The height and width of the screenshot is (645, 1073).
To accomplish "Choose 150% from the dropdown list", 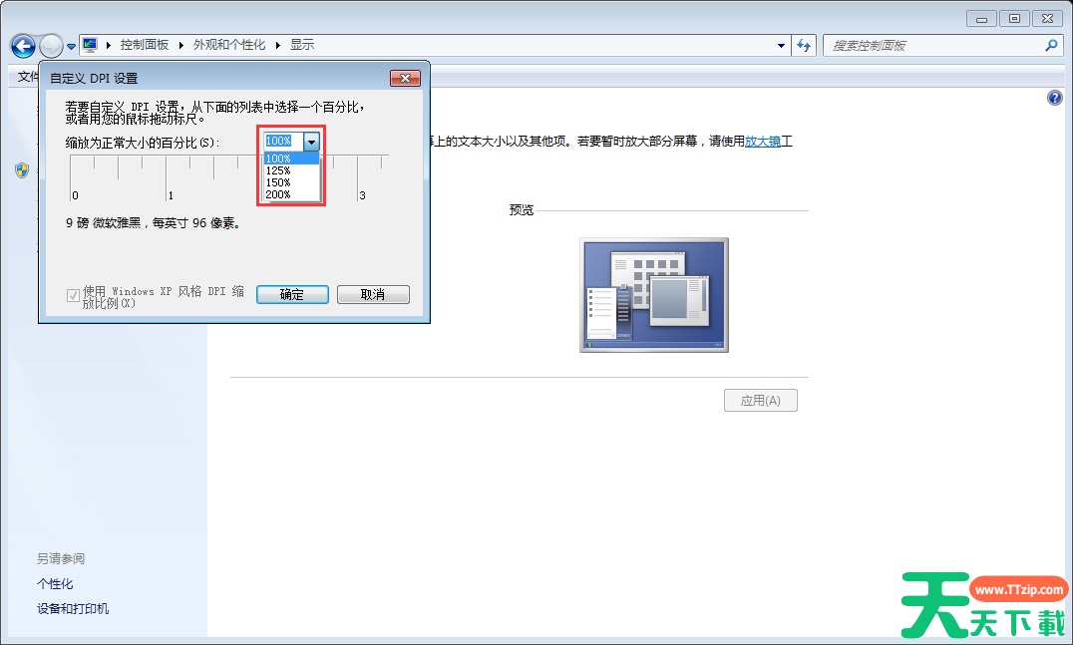I will point(291,182).
